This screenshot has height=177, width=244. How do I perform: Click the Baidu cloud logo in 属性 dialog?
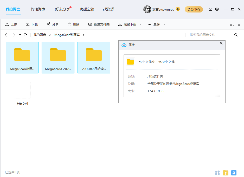click(x=124, y=45)
